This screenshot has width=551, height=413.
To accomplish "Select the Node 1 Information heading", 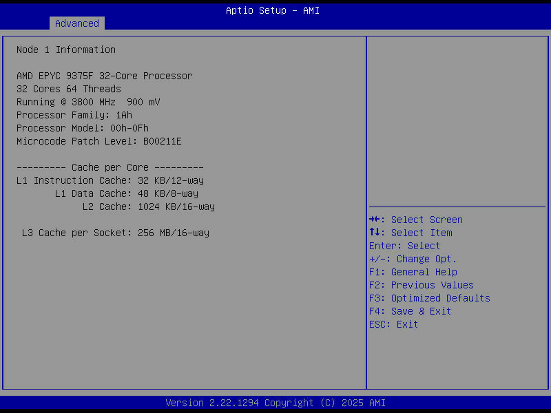I will [66, 49].
